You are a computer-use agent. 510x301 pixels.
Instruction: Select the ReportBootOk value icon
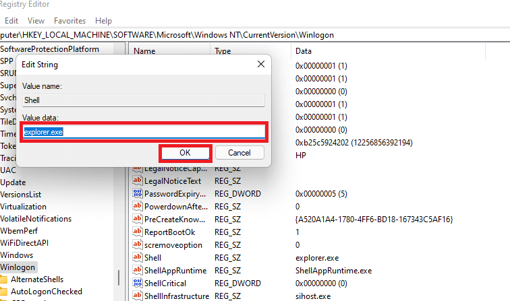tap(138, 232)
